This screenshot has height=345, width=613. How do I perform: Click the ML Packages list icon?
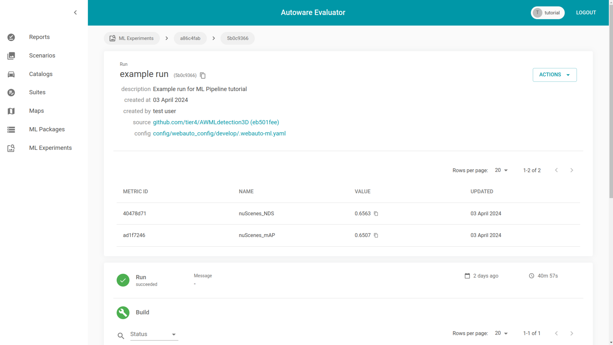pyautogui.click(x=11, y=129)
